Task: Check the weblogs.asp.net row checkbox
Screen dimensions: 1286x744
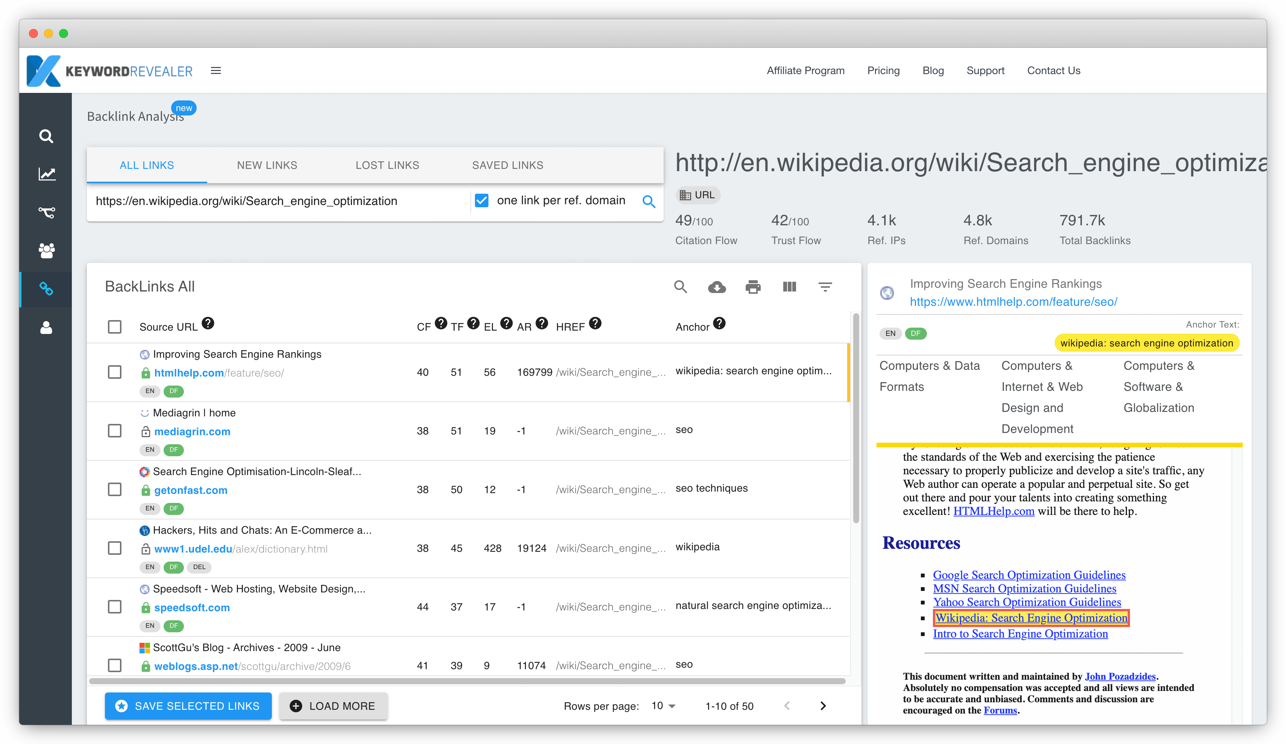Action: [114, 665]
